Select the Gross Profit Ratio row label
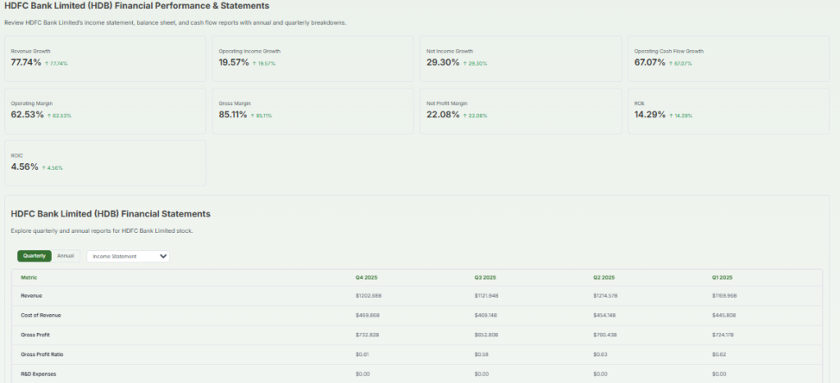This screenshot has width=840, height=383. pos(40,353)
